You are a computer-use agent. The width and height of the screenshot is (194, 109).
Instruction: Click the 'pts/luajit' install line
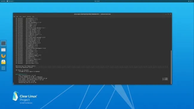pyautogui.click(x=26, y=24)
